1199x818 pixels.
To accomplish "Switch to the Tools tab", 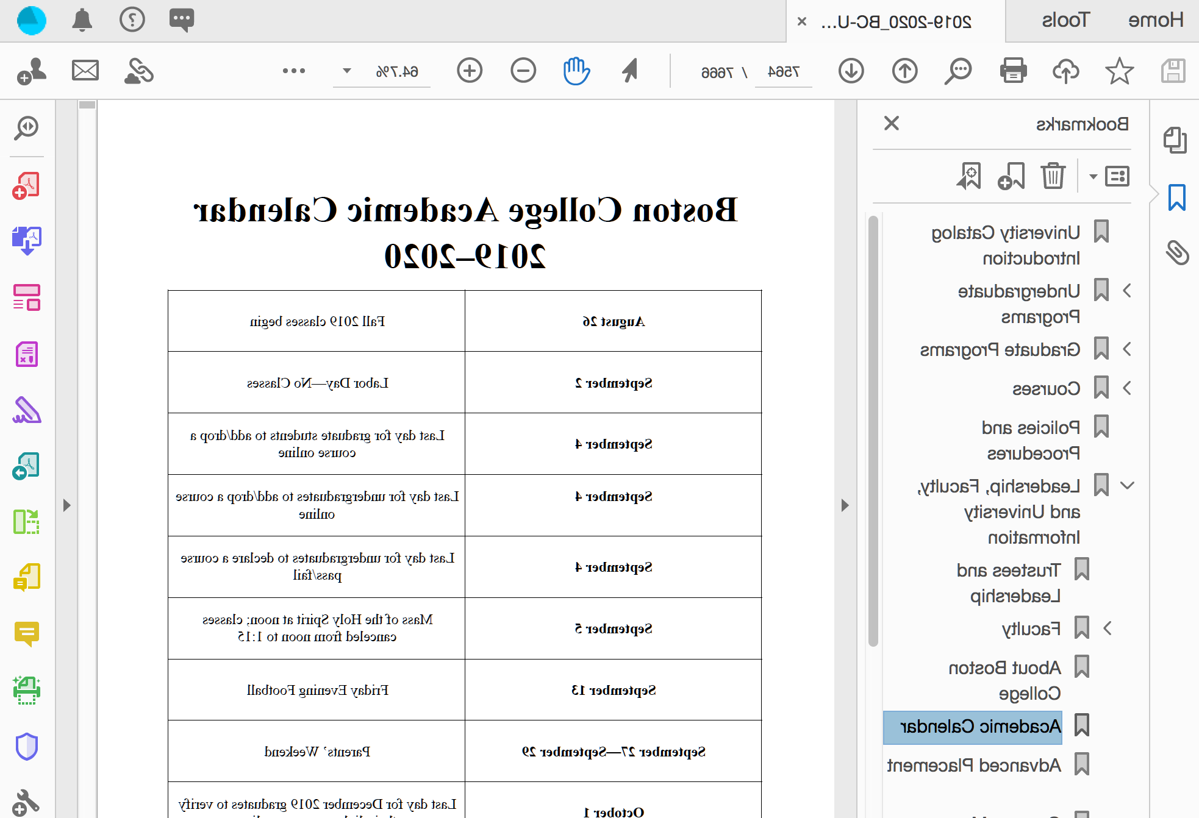I will pyautogui.click(x=1065, y=20).
